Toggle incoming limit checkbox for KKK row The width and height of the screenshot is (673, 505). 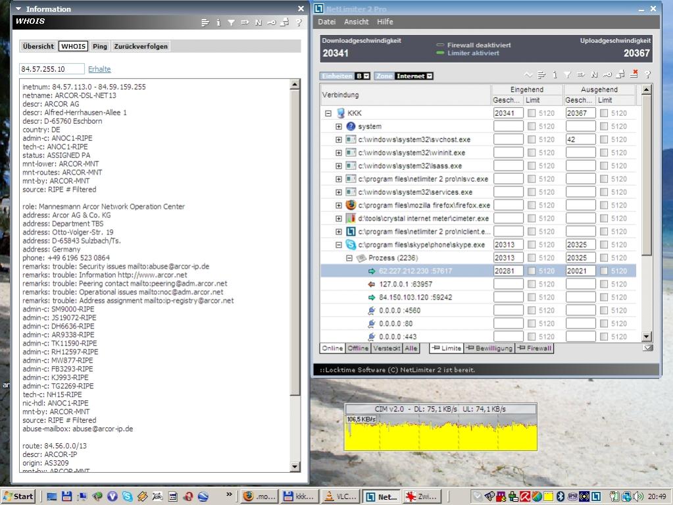pyautogui.click(x=532, y=113)
